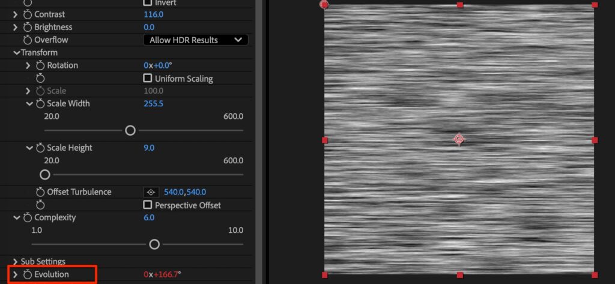Click the Scale Width stopwatch icon
Viewport: 615px width, 284px height.
tap(40, 104)
